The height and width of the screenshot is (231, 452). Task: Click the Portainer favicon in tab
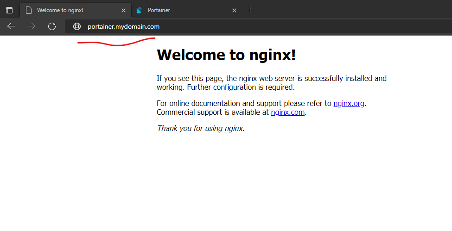tap(139, 10)
